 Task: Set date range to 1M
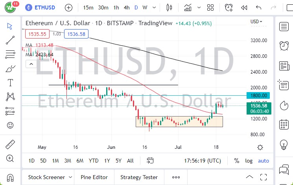coord(55,161)
